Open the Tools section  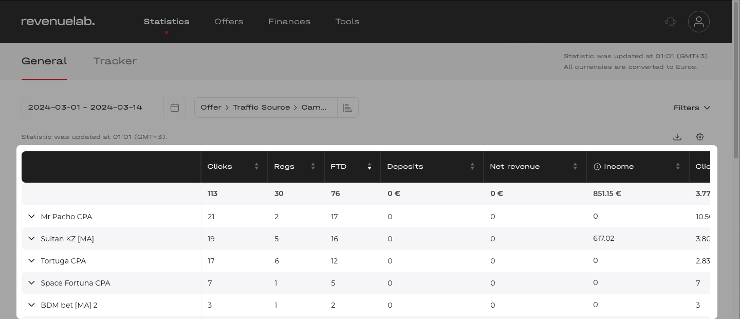[x=347, y=22]
